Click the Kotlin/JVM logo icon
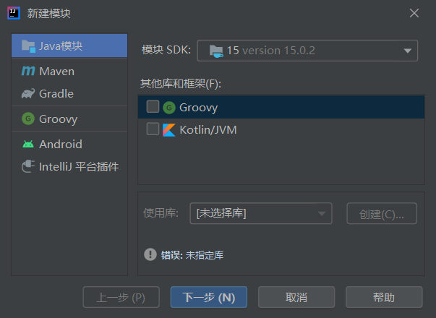 168,129
